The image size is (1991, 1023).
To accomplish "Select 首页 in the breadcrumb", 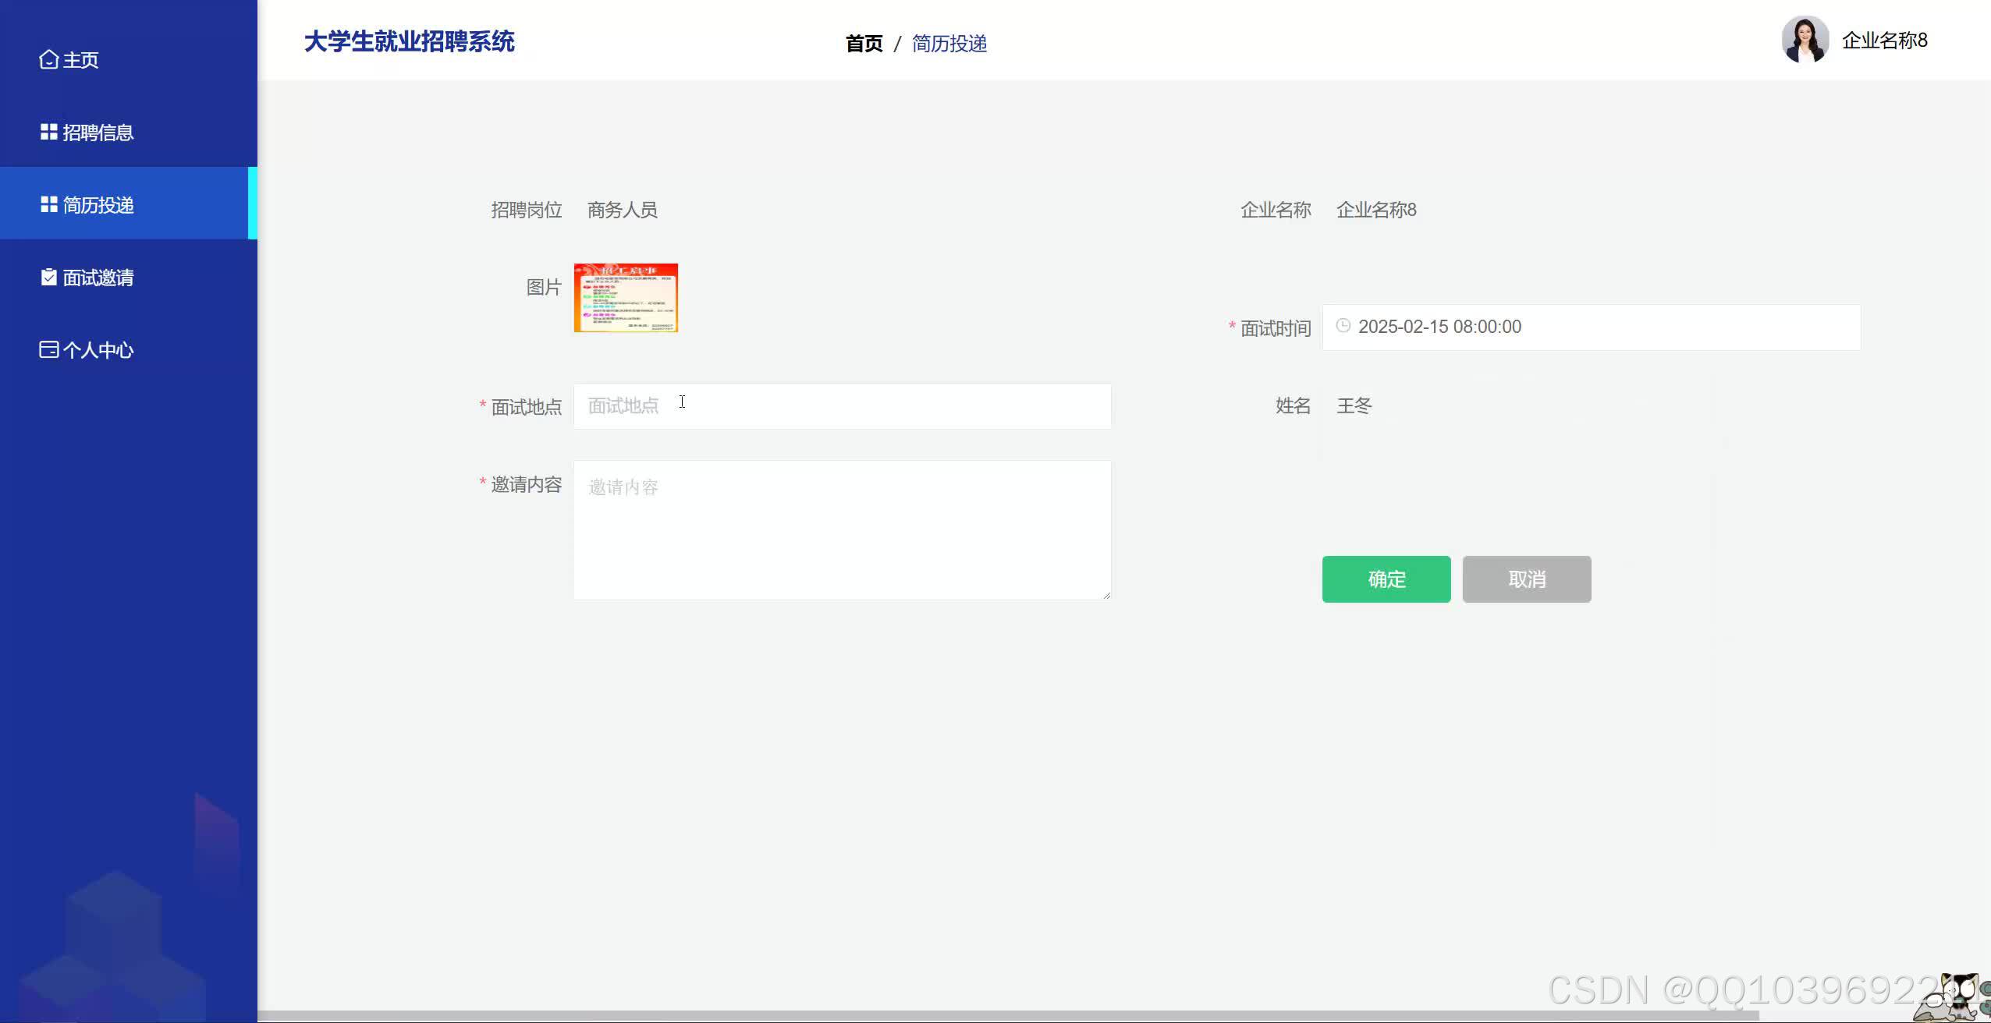I will click(x=863, y=44).
